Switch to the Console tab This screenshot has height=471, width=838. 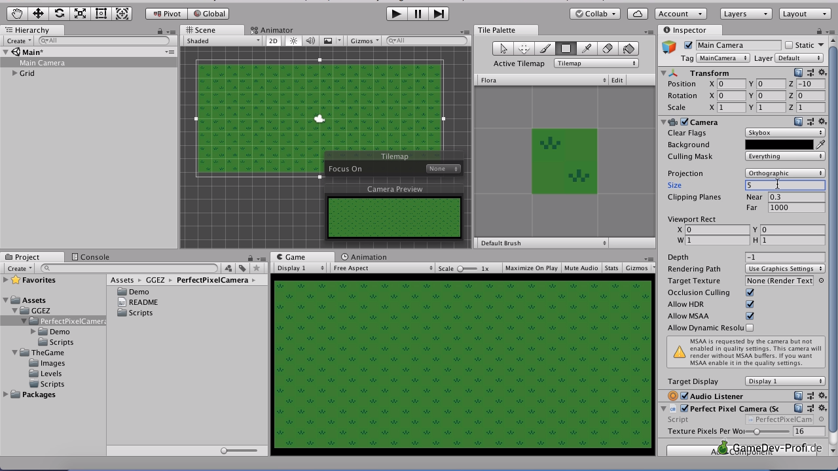90,257
